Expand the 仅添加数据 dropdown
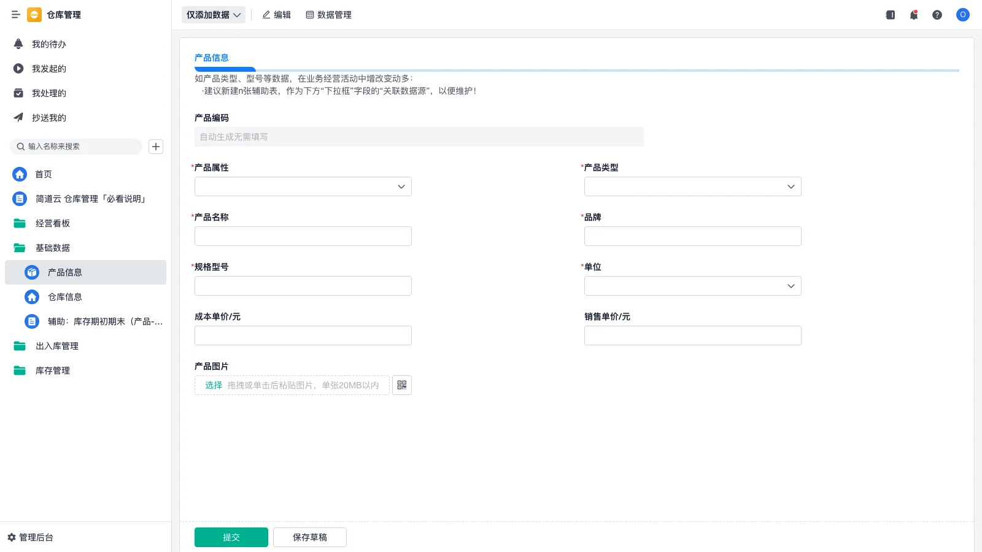Viewport: 982px width, 552px height. 213,15
